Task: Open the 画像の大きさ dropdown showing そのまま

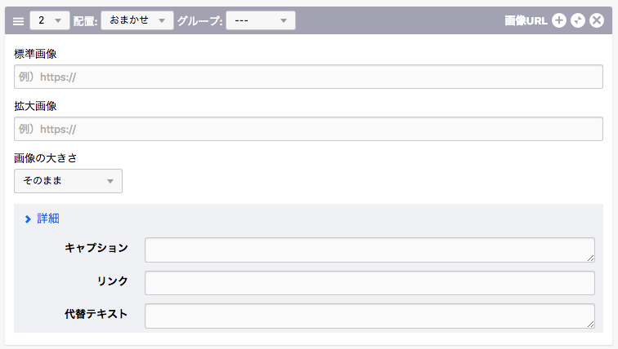Action: [68, 181]
